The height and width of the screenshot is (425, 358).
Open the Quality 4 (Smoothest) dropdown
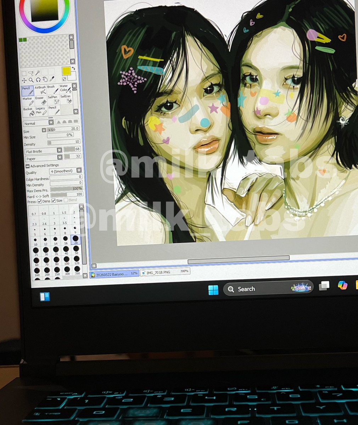pos(66,171)
